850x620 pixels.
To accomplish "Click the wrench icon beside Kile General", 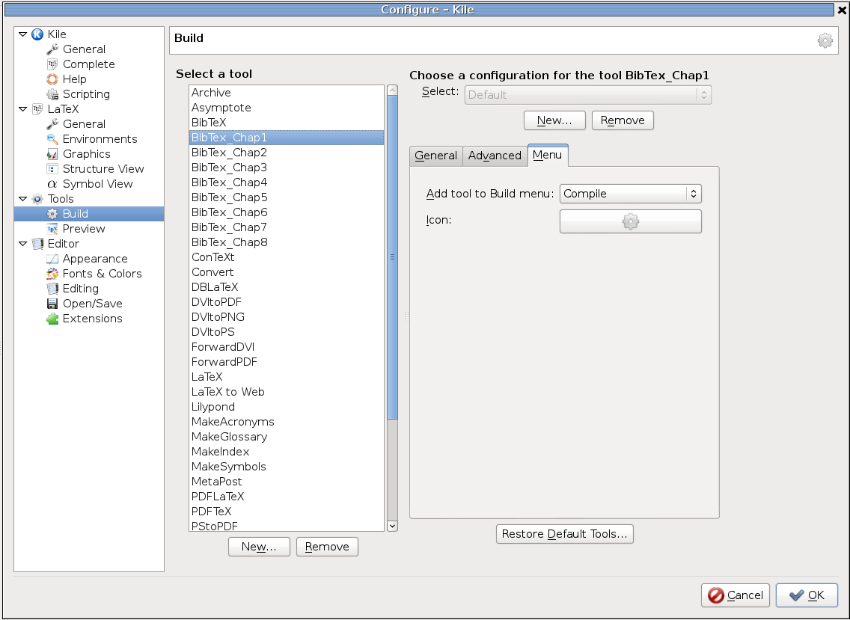I will pos(52,49).
